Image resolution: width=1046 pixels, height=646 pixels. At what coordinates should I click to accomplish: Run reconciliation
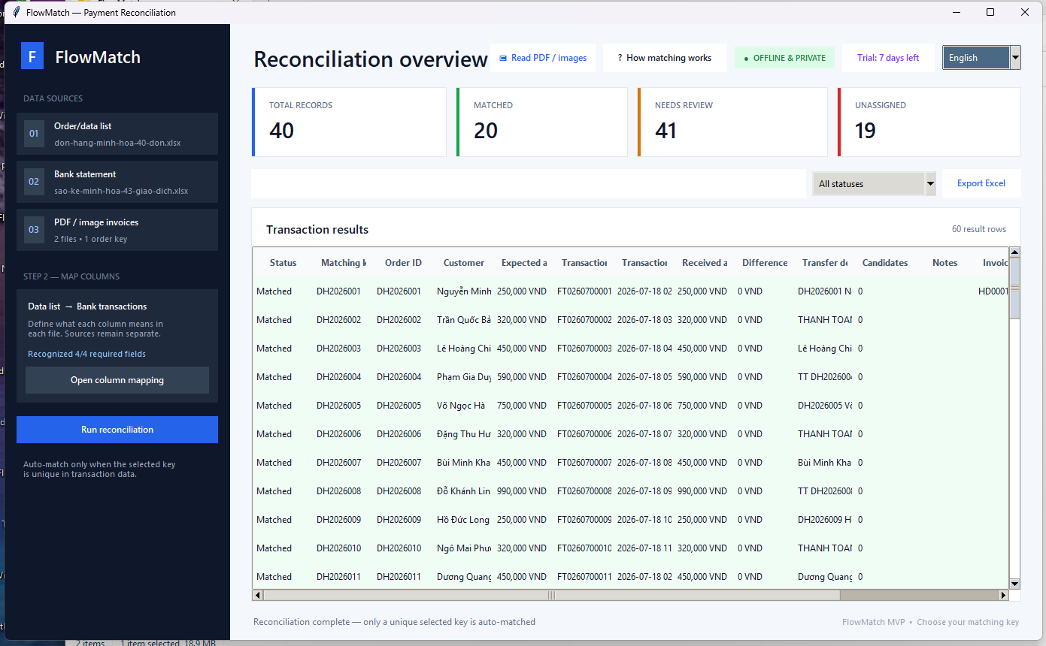tap(117, 430)
